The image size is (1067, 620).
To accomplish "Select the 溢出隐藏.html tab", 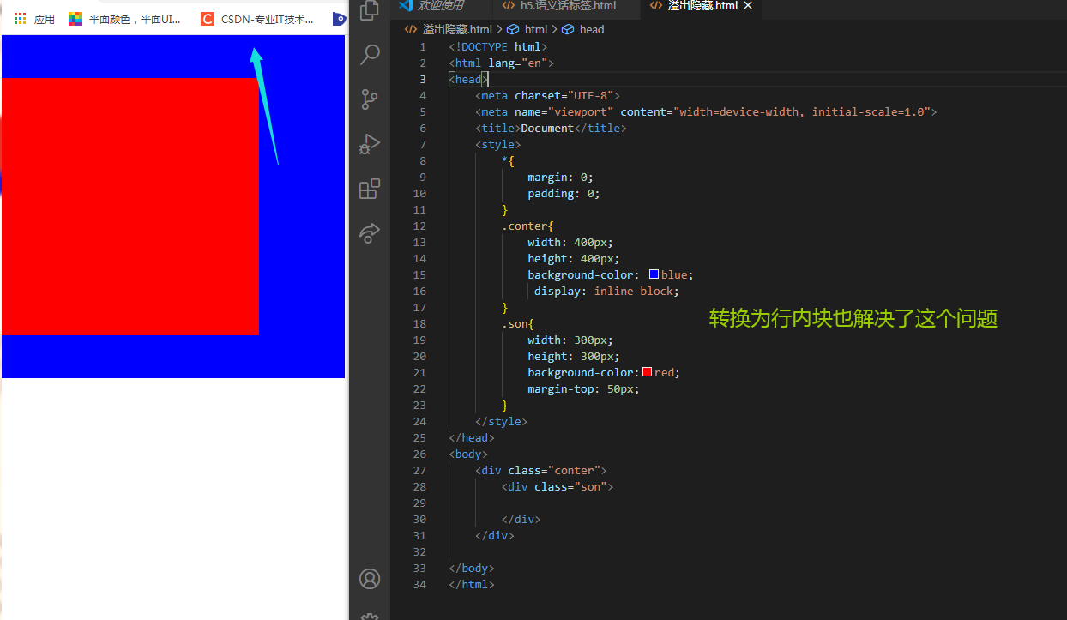I will coord(701,5).
